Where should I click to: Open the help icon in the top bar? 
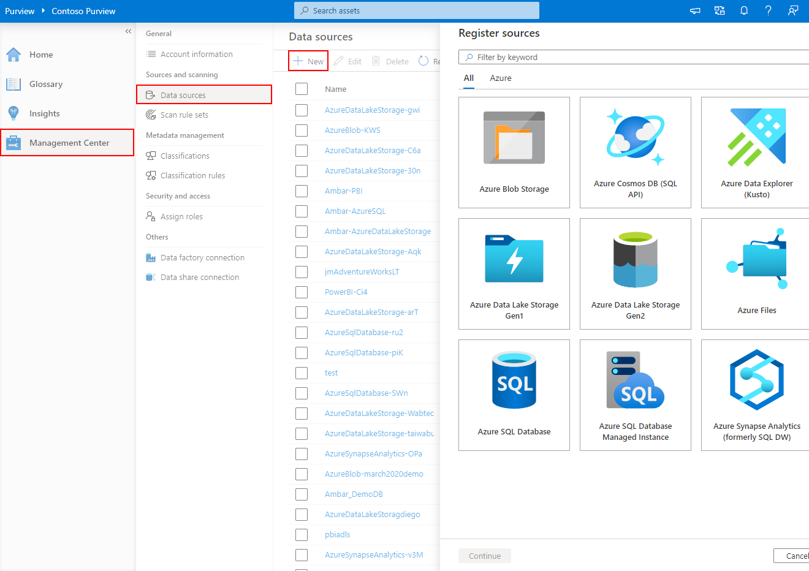point(769,10)
